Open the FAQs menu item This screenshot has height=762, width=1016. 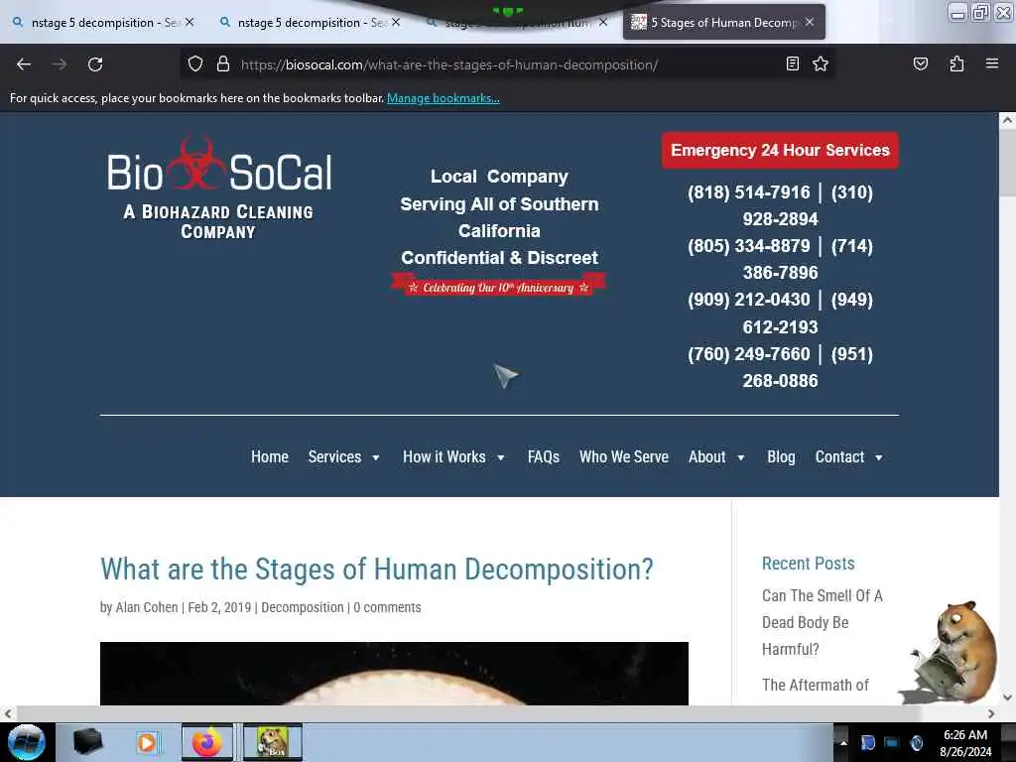pyautogui.click(x=543, y=456)
